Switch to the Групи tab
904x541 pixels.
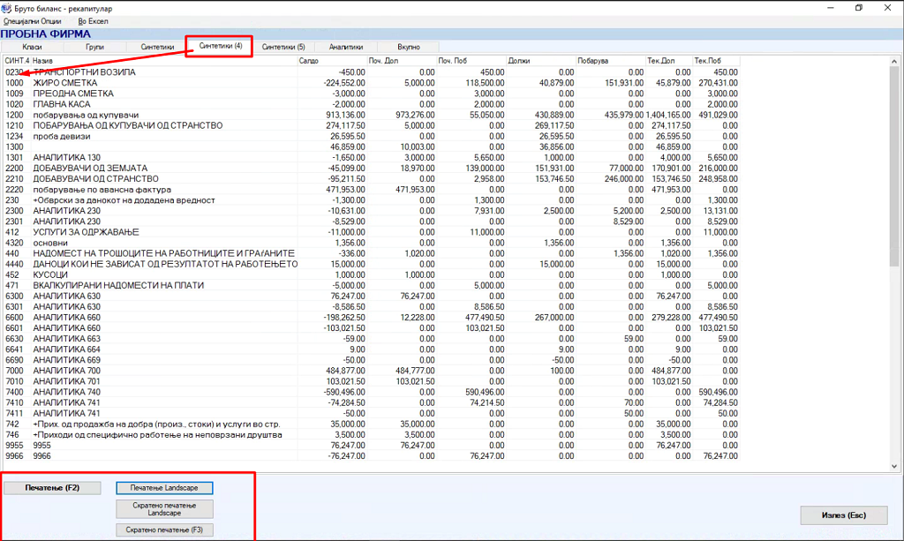click(94, 46)
